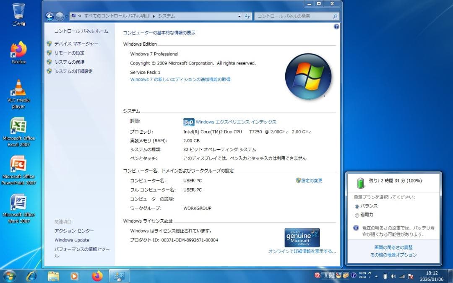Open the Action Center flag tray icon
Viewport: 453px width, 283px height.
pyautogui.click(x=410, y=276)
